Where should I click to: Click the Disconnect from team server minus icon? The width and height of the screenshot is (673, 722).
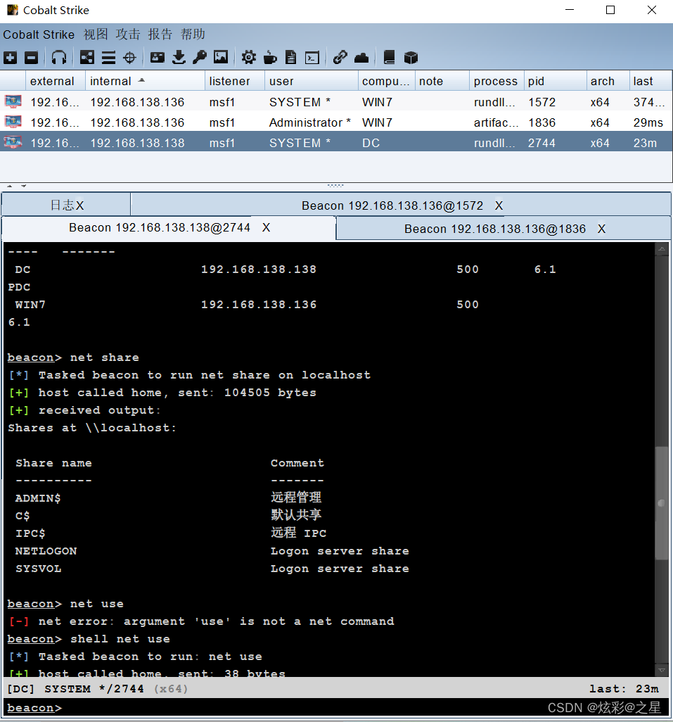[31, 58]
